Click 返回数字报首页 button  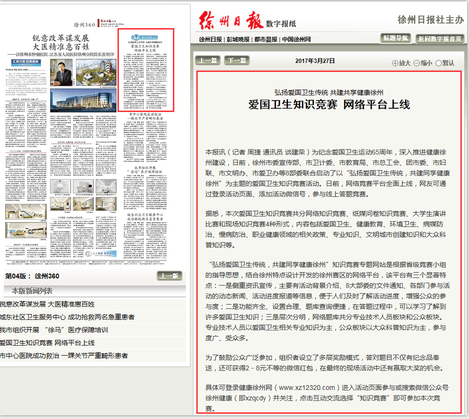coord(440,39)
